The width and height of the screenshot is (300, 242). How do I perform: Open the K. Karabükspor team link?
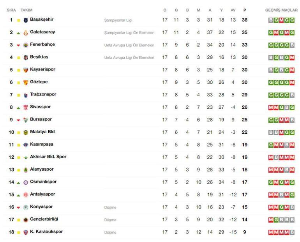click(46, 231)
